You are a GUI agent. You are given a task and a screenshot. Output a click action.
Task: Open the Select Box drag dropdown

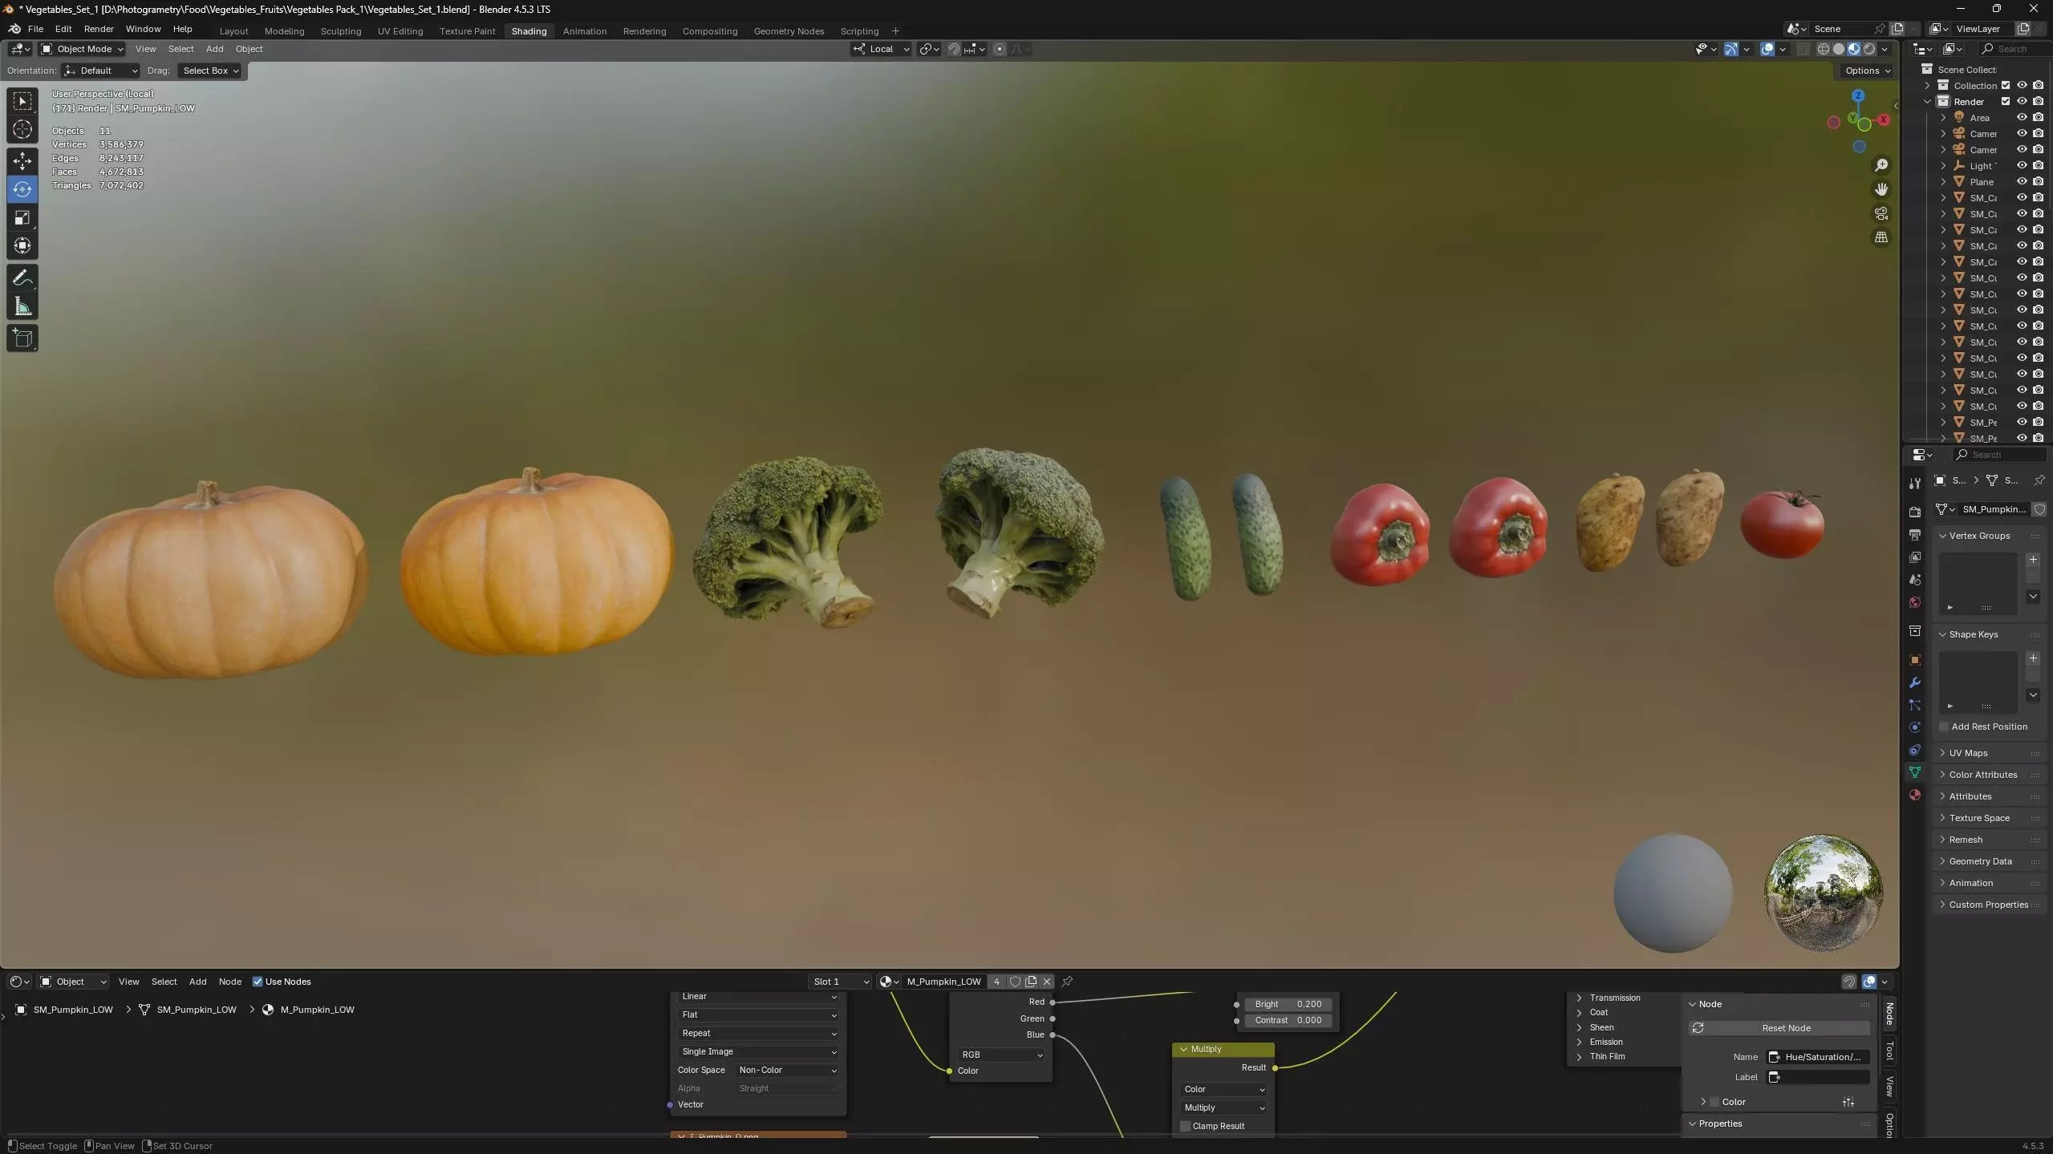tap(210, 71)
